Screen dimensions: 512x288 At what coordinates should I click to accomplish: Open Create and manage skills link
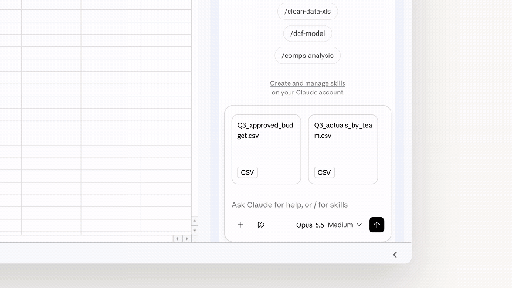[307, 83]
